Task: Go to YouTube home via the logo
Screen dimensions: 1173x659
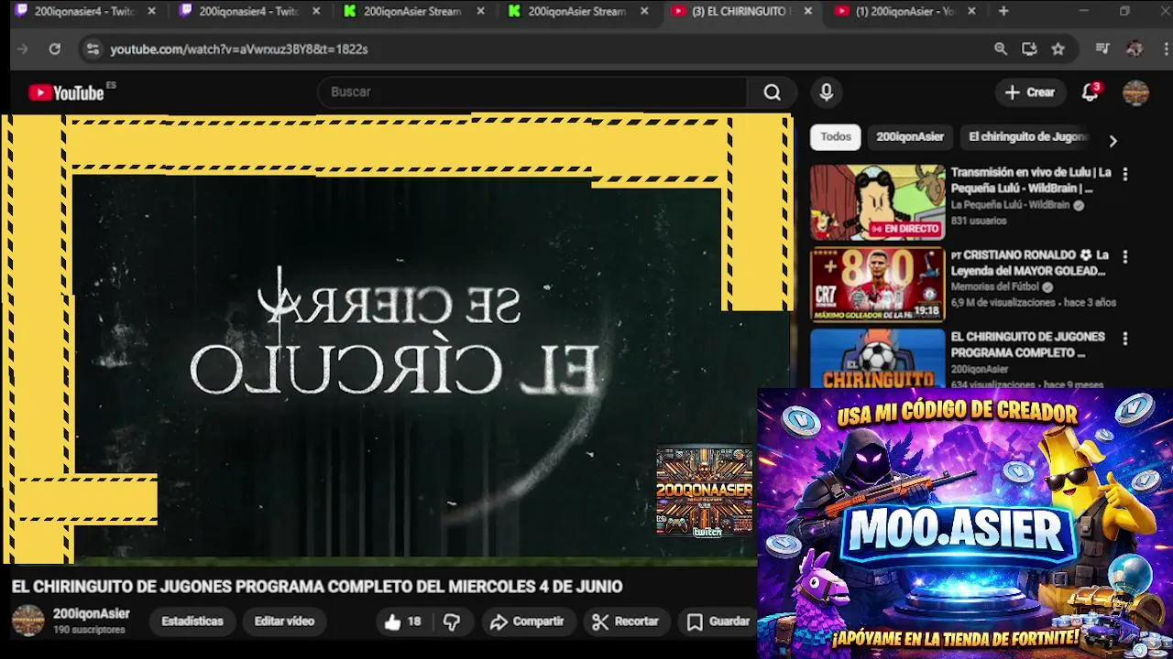Action: 66,92
